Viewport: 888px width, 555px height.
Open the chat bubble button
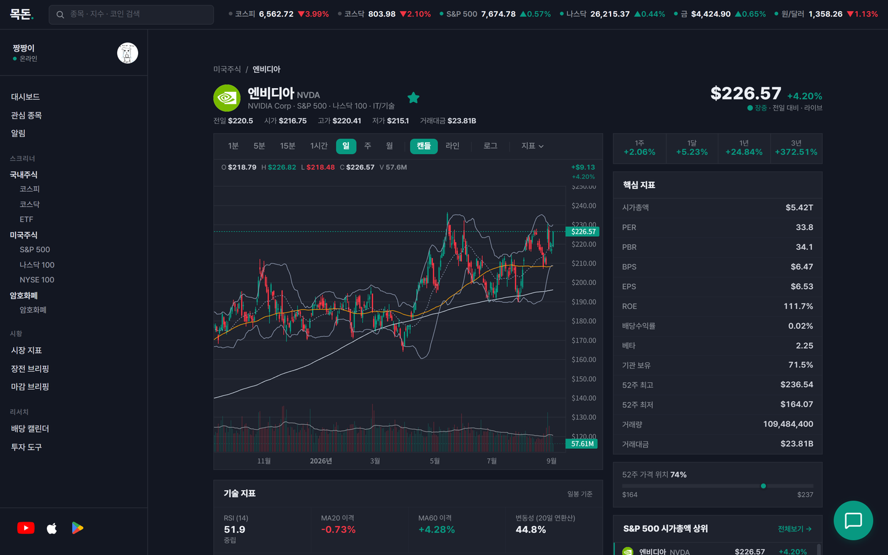click(853, 520)
